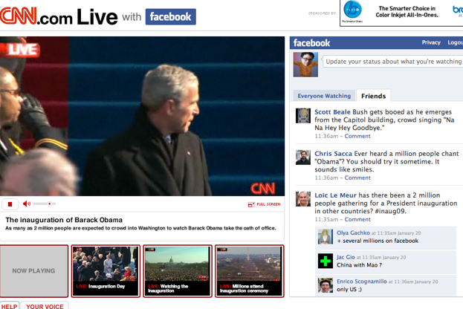
Task: Select the Now Playing tile
Action: tap(34, 270)
